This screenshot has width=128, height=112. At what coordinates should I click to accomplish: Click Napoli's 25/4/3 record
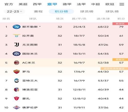(79, 27)
